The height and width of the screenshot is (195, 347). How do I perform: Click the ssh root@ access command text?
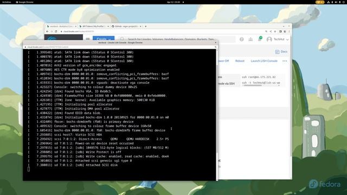(x=259, y=77)
